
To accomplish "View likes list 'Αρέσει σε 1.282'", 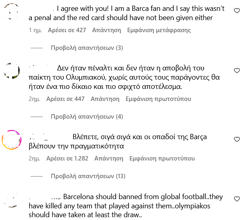I will (x=67, y=158).
